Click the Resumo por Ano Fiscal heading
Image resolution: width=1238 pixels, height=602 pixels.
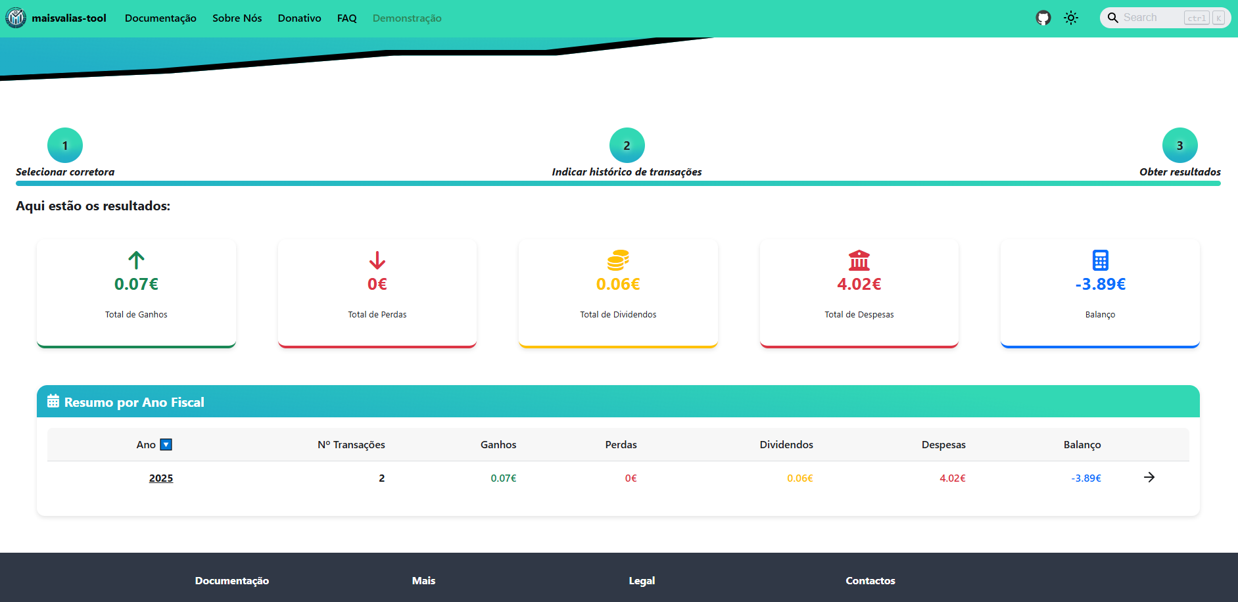(x=134, y=402)
